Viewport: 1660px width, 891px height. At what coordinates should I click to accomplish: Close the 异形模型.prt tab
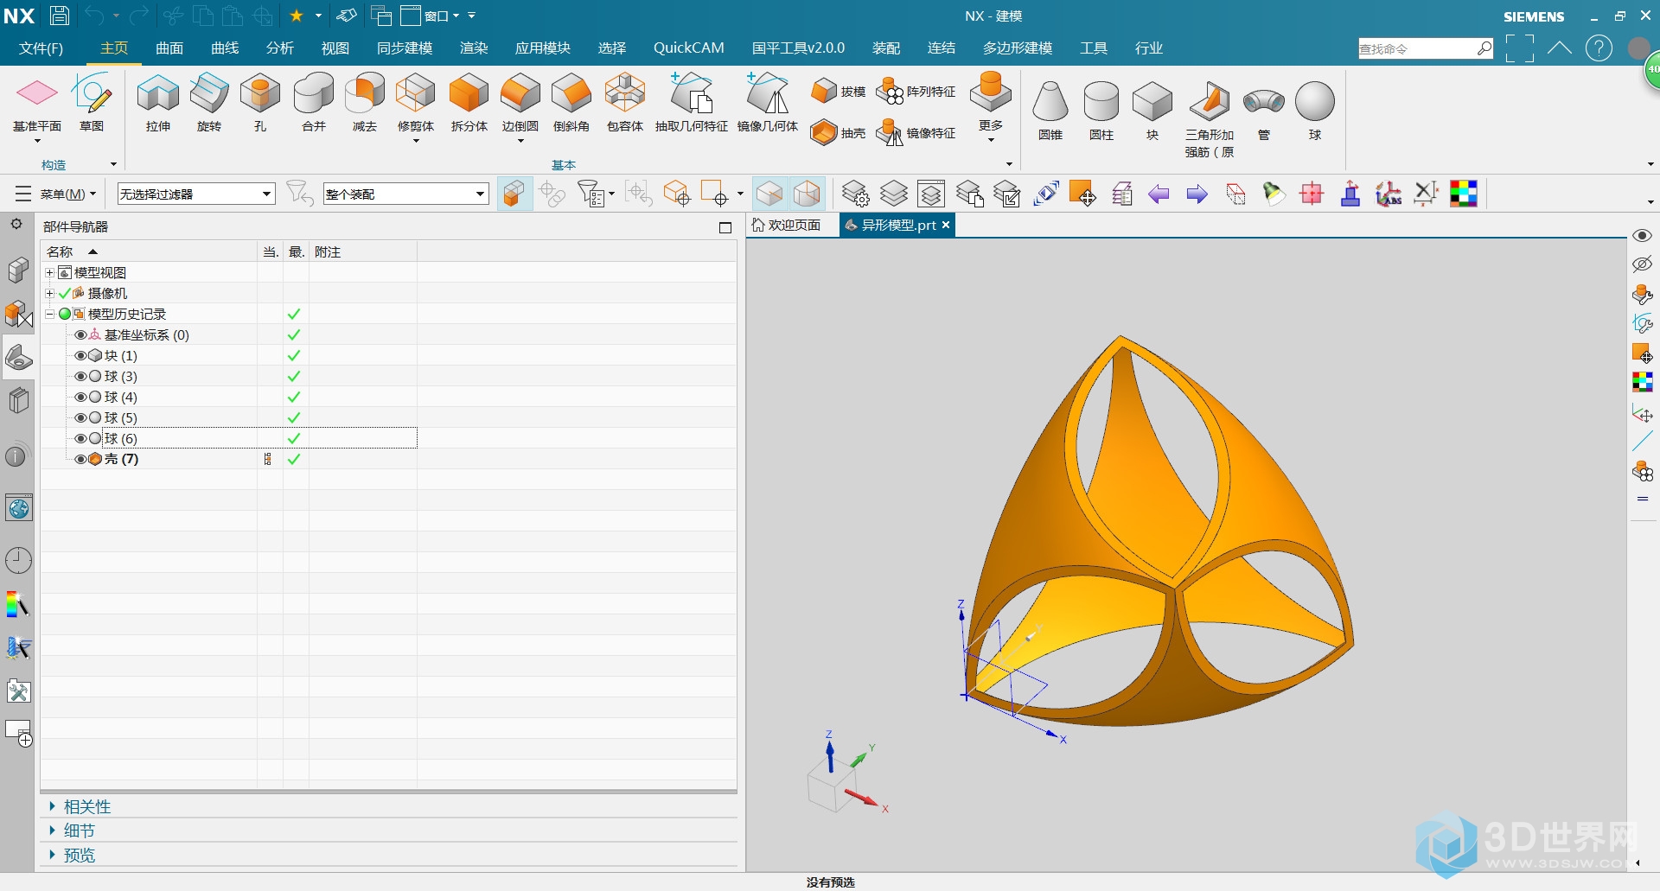click(x=946, y=225)
